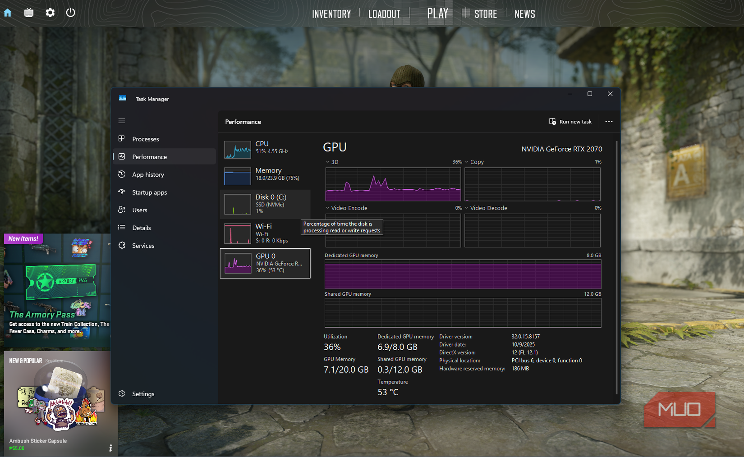Collapse the Video Encode graph

pos(327,208)
